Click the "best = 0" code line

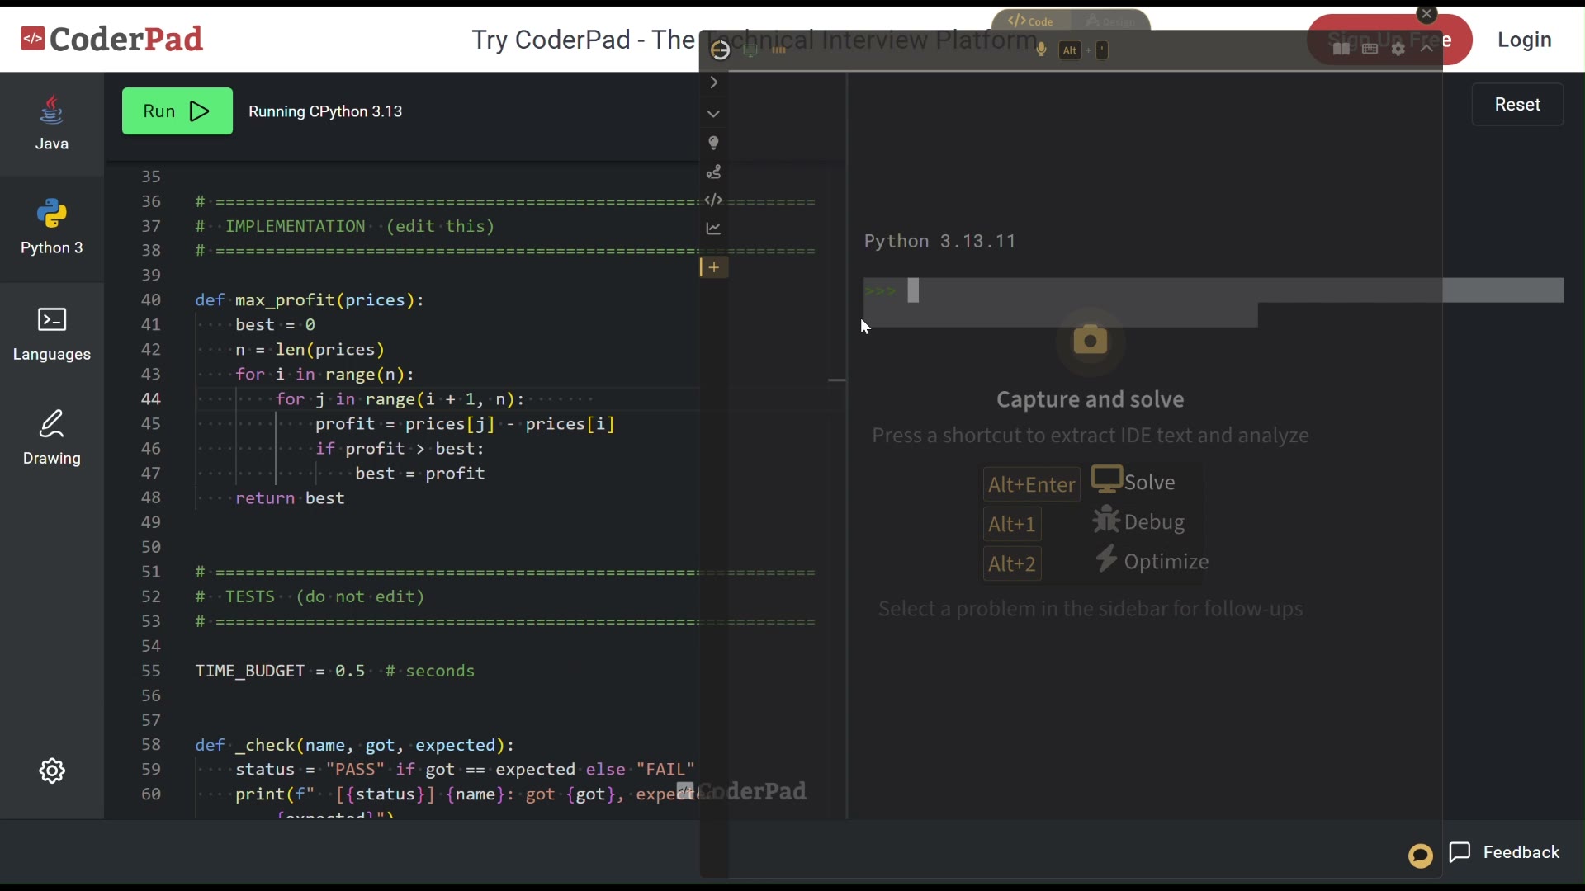click(x=275, y=325)
